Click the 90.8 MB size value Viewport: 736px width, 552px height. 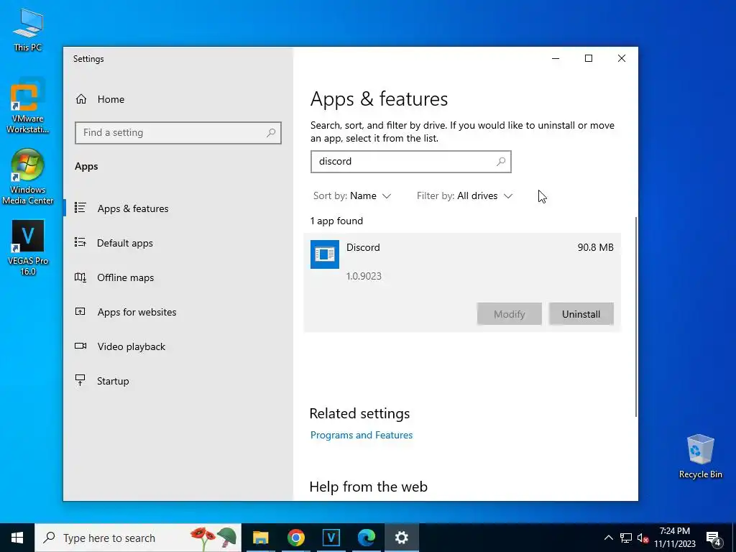(595, 247)
